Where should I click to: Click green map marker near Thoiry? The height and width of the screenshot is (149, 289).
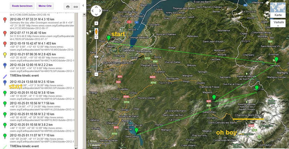[x=109, y=38]
